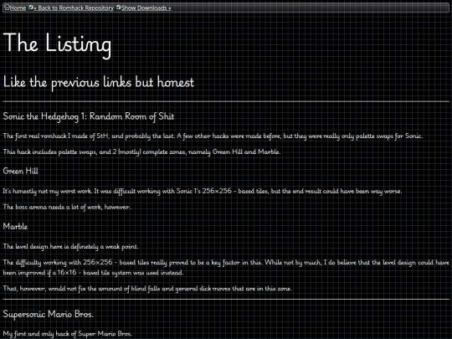The height and width of the screenshot is (339, 452).
Task: Click the line starting 'That, however, would not fix'
Action: click(x=147, y=289)
